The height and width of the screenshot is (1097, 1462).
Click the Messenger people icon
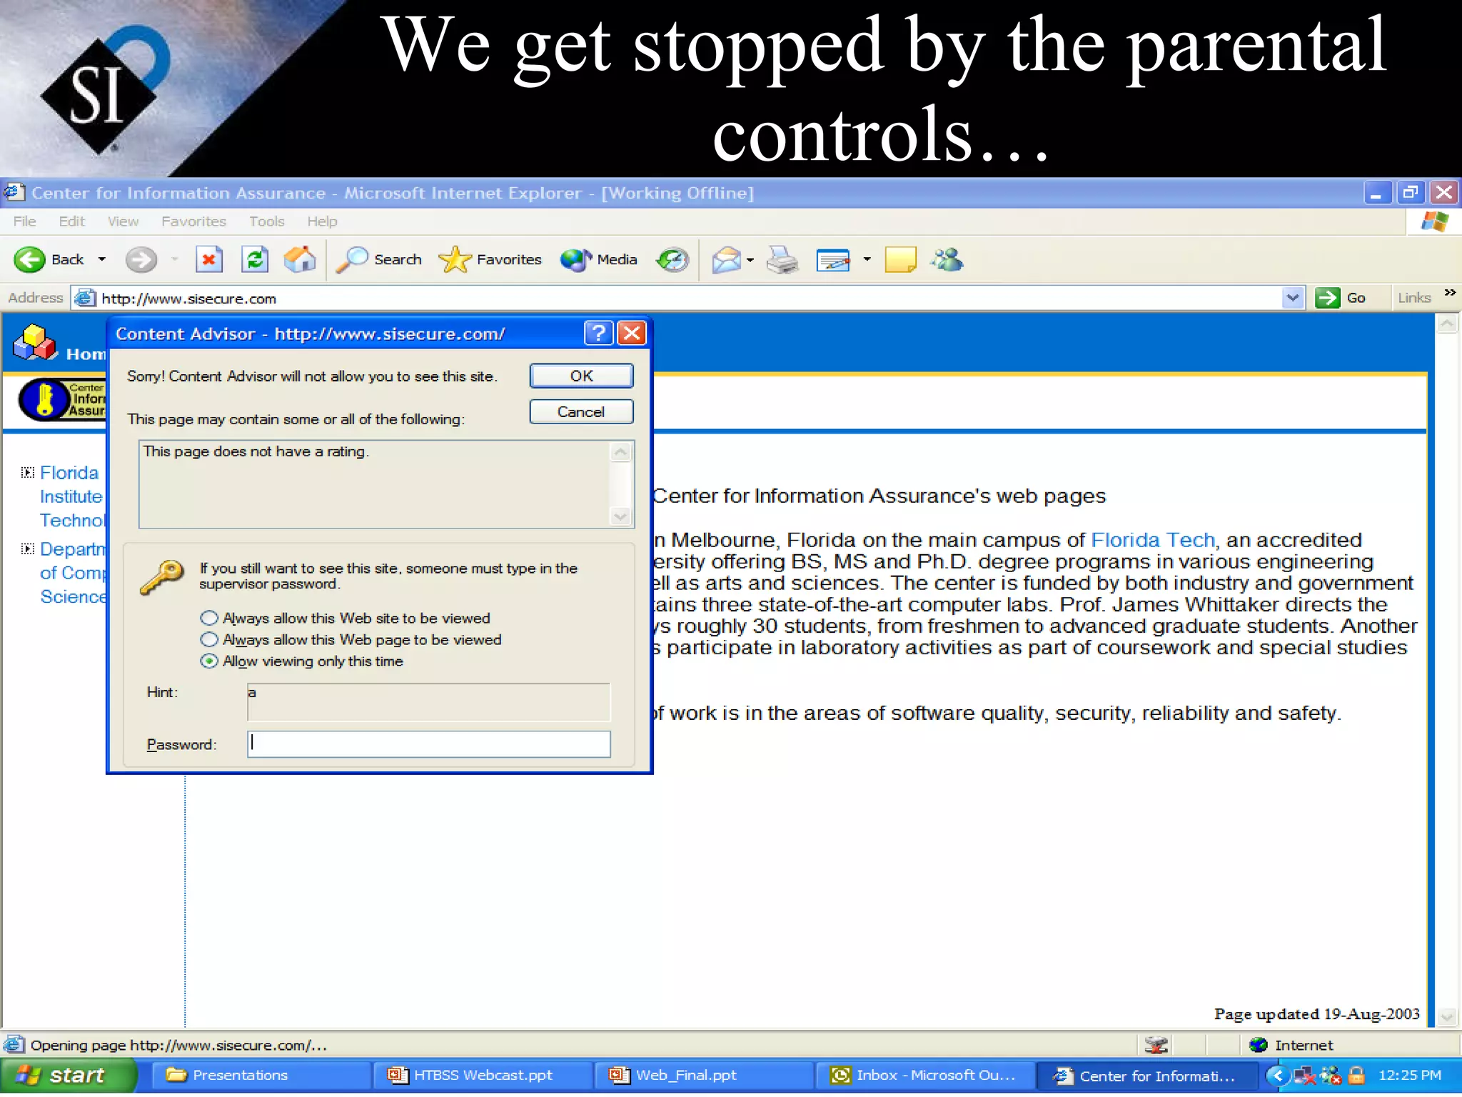click(947, 260)
